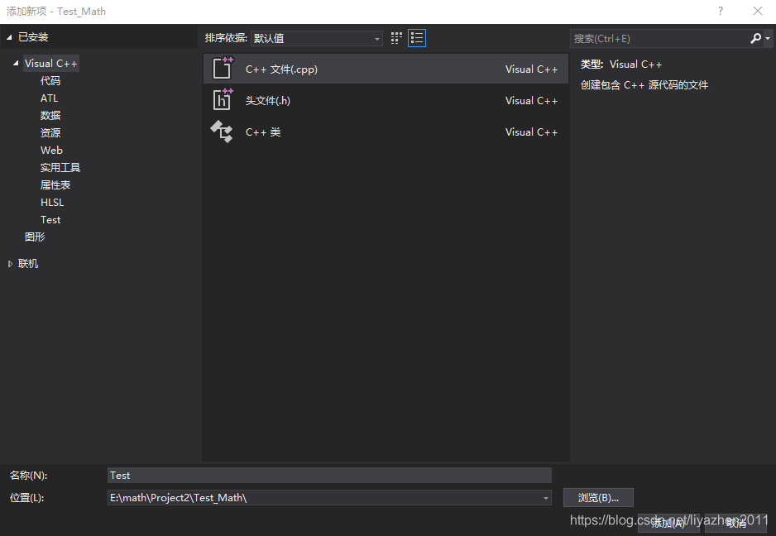Open the help question mark button
This screenshot has height=536, width=776.
(x=721, y=11)
